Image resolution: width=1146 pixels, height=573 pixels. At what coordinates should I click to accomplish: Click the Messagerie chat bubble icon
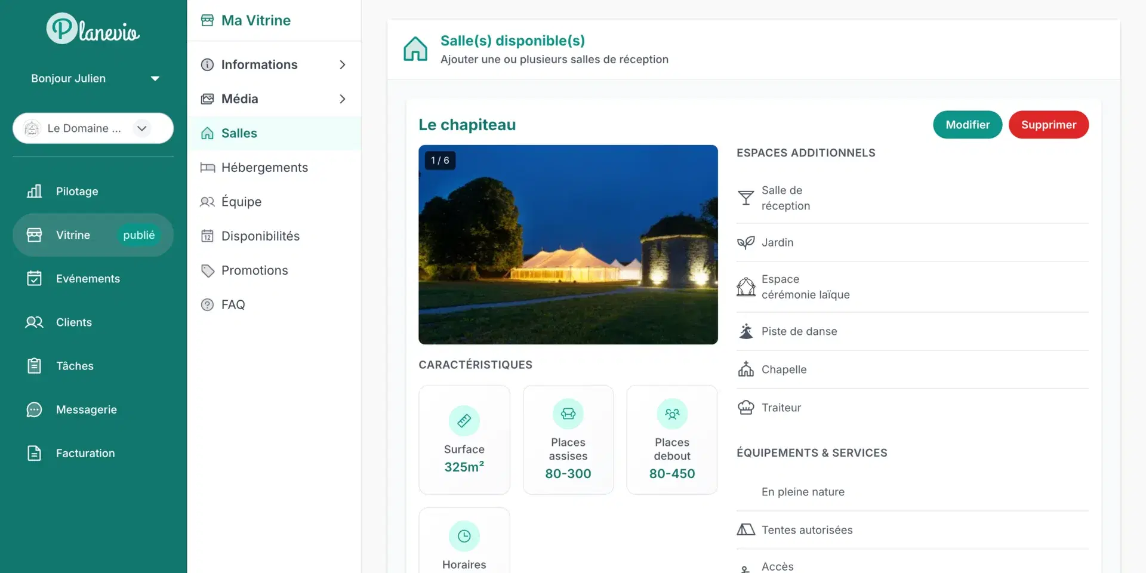tap(35, 409)
